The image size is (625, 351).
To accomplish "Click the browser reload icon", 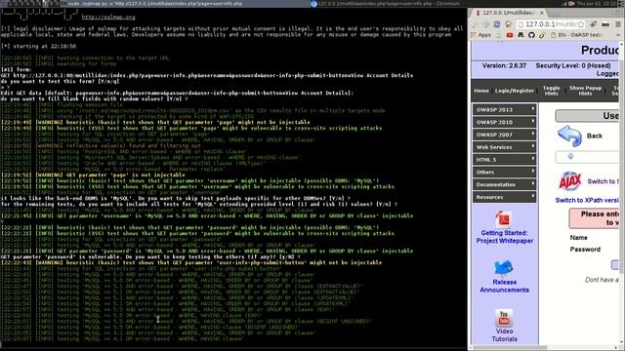I will 497,24.
